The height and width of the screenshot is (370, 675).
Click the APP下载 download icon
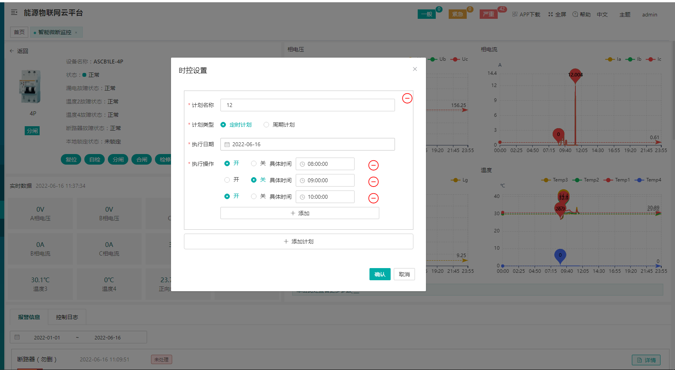point(515,15)
